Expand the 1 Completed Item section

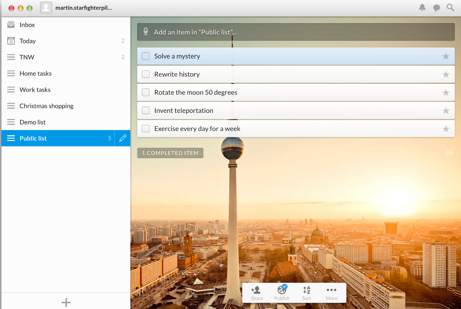coord(170,153)
